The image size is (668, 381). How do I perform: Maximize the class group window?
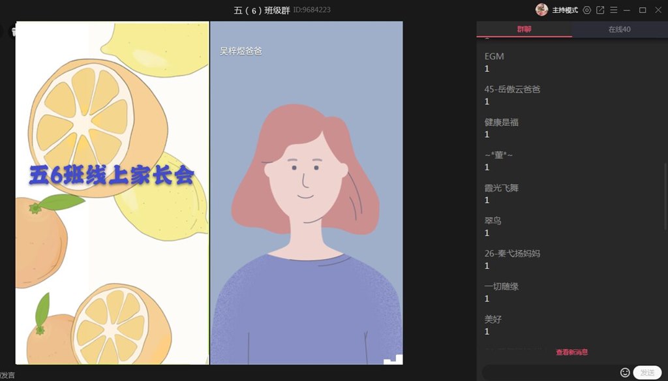(x=643, y=10)
